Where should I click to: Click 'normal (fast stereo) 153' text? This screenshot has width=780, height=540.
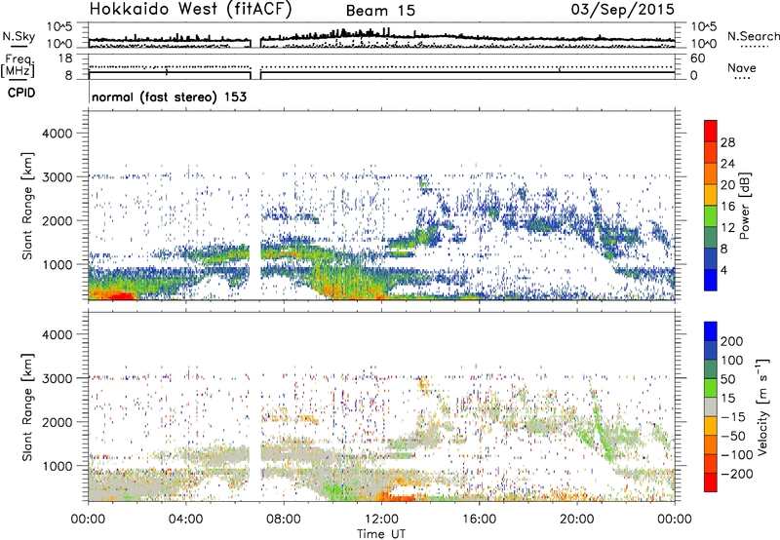pyautogui.click(x=169, y=96)
